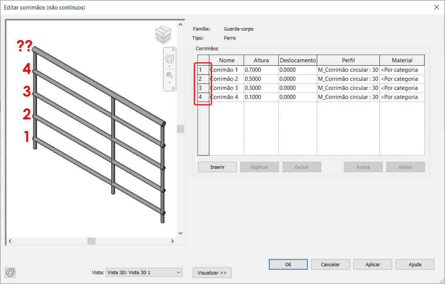Viewport: 445px width, 284px height.
Task: Click the Acima button
Action: (363, 167)
